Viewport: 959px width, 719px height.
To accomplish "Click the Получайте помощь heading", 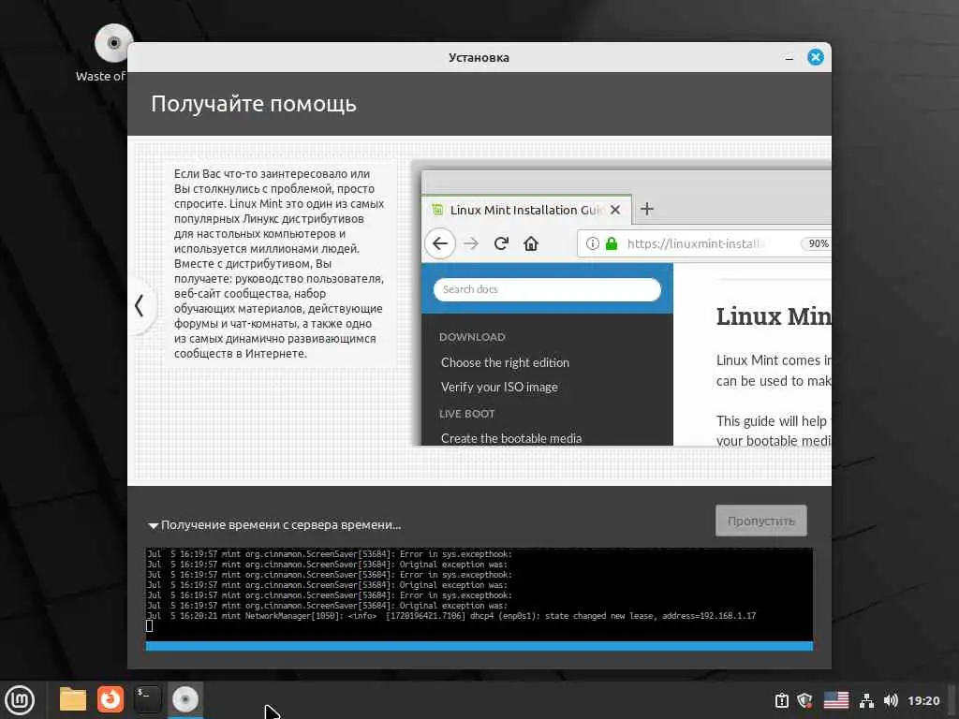I will (x=253, y=104).
